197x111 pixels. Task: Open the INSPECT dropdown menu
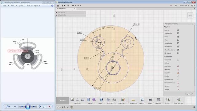(x=133, y=103)
